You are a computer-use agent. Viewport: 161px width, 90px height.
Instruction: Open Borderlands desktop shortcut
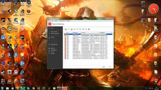[10, 81]
